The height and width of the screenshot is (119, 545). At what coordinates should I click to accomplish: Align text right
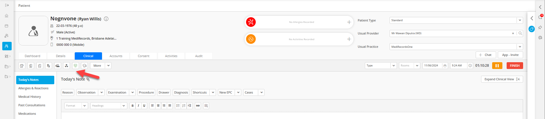pos(164,106)
